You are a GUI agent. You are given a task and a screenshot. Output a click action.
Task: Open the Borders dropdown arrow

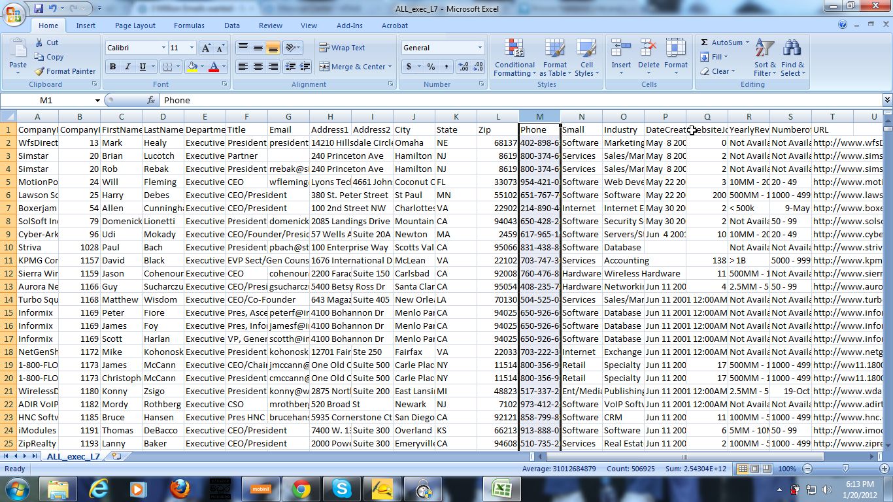[x=178, y=67]
